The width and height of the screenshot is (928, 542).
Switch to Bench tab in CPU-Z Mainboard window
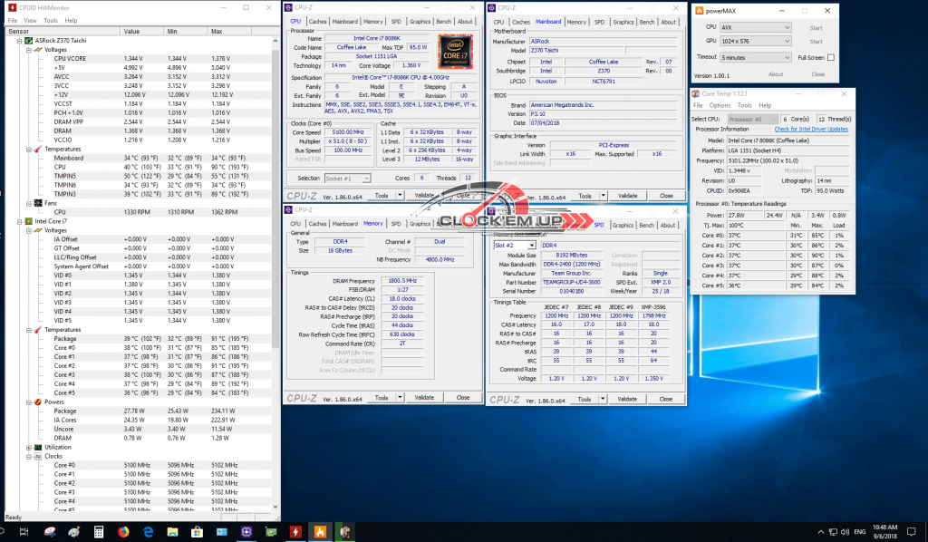tap(647, 22)
